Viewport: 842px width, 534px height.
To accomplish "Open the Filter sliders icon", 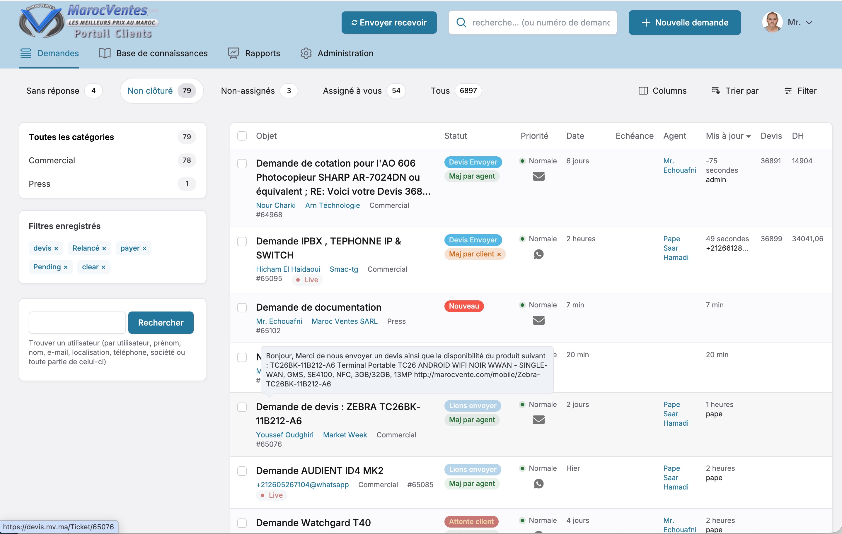I will point(788,91).
